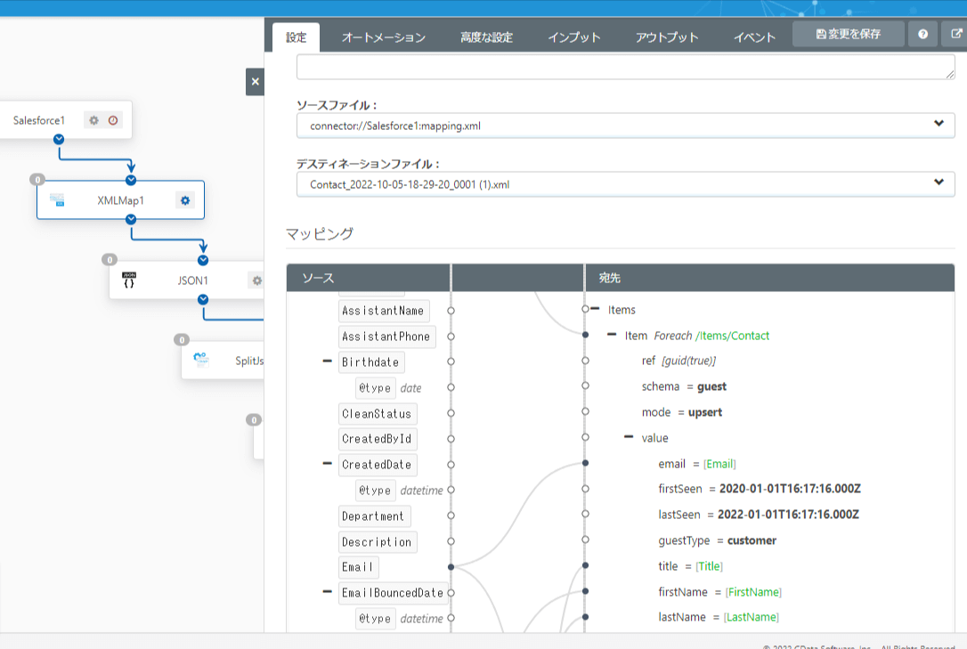Viewport: 967px width, 649px height.
Task: Open XMLMap1 settings gear icon
Action: pyautogui.click(x=185, y=200)
